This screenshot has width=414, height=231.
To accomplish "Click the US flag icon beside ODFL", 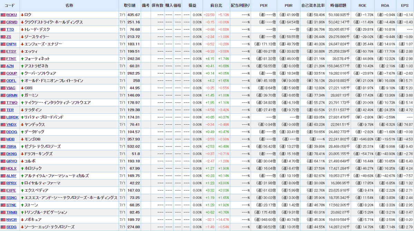I will pyautogui.click(x=3, y=81).
